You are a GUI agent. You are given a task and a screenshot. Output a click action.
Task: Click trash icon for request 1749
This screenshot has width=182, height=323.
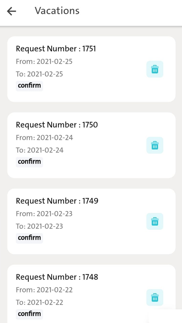(155, 221)
